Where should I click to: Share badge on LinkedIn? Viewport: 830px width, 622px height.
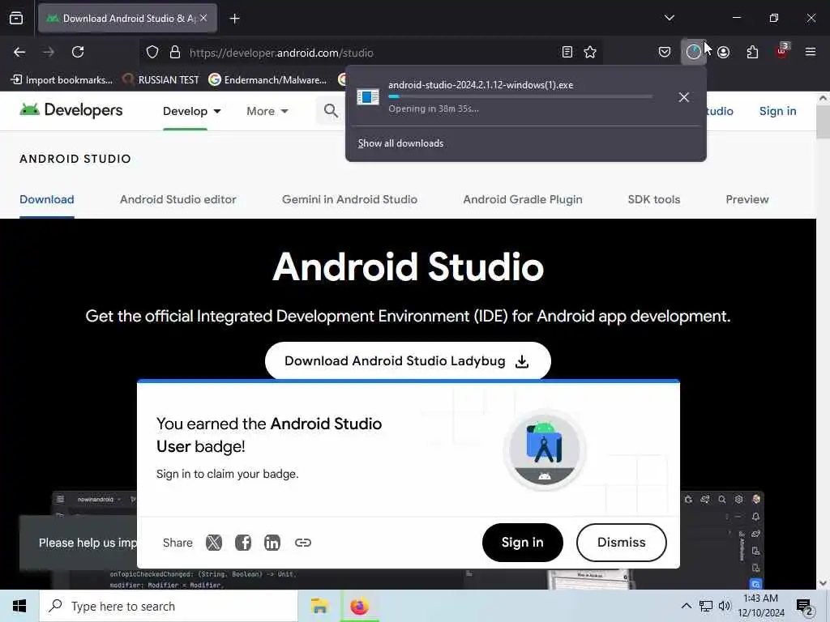pyautogui.click(x=272, y=542)
